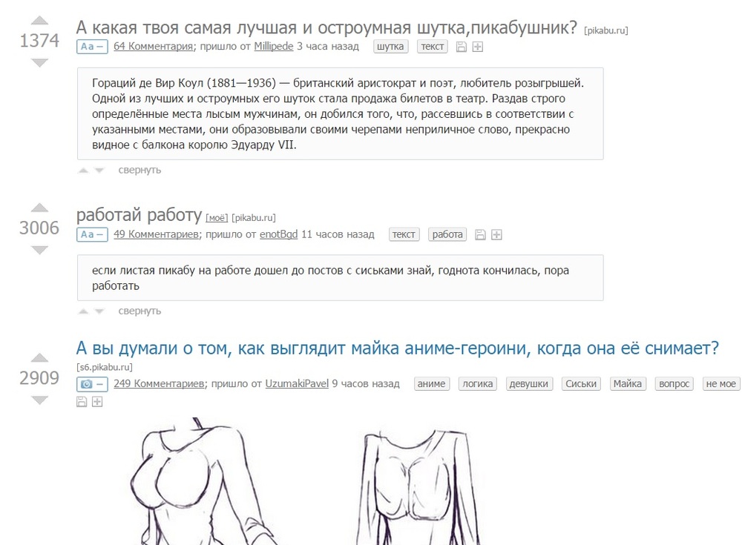Save the "работай работу" post with floppy icon
The width and height of the screenshot is (742, 545).
480,234
